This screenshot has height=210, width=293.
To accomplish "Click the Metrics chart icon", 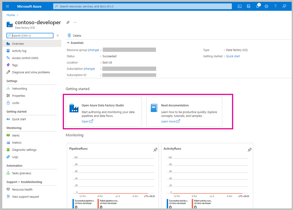I will point(8,143).
